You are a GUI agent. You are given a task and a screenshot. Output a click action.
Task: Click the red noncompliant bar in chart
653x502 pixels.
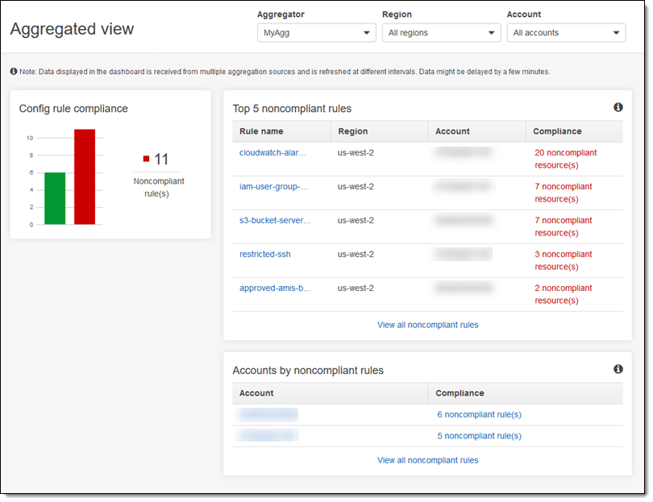85,177
